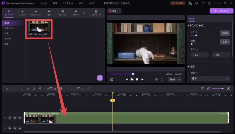Switch to the エフェクト effects tab
This screenshot has width=235, height=134.
pyautogui.click(x=22, y=13)
